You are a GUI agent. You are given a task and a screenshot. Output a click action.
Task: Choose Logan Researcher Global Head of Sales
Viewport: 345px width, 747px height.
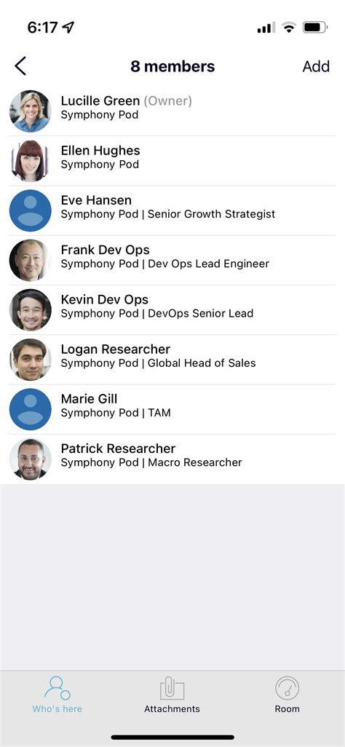click(172, 359)
